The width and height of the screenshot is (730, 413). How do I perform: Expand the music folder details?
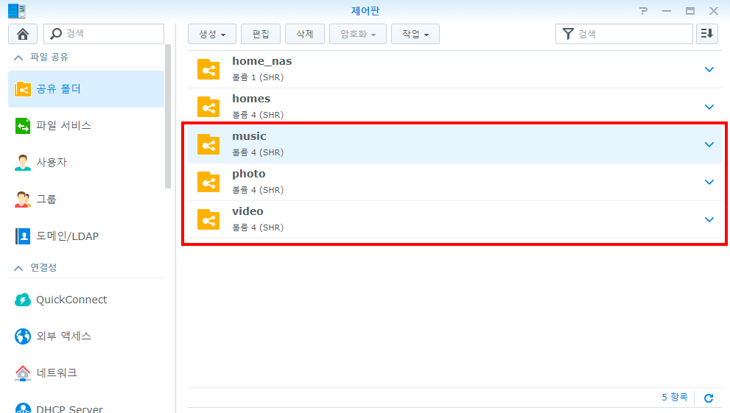(x=709, y=144)
